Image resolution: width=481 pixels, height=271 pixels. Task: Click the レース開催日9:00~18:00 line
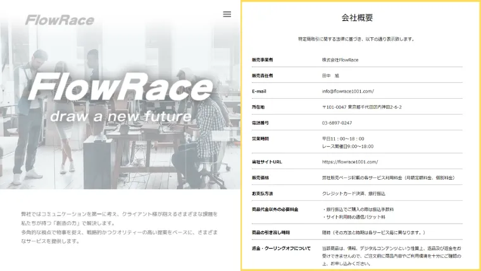tap(347, 146)
